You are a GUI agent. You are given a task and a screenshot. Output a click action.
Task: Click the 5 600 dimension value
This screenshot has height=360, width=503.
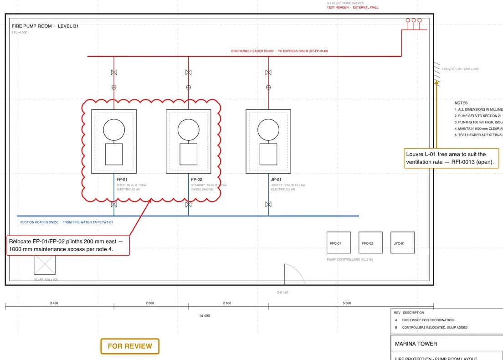pyautogui.click(x=347, y=303)
